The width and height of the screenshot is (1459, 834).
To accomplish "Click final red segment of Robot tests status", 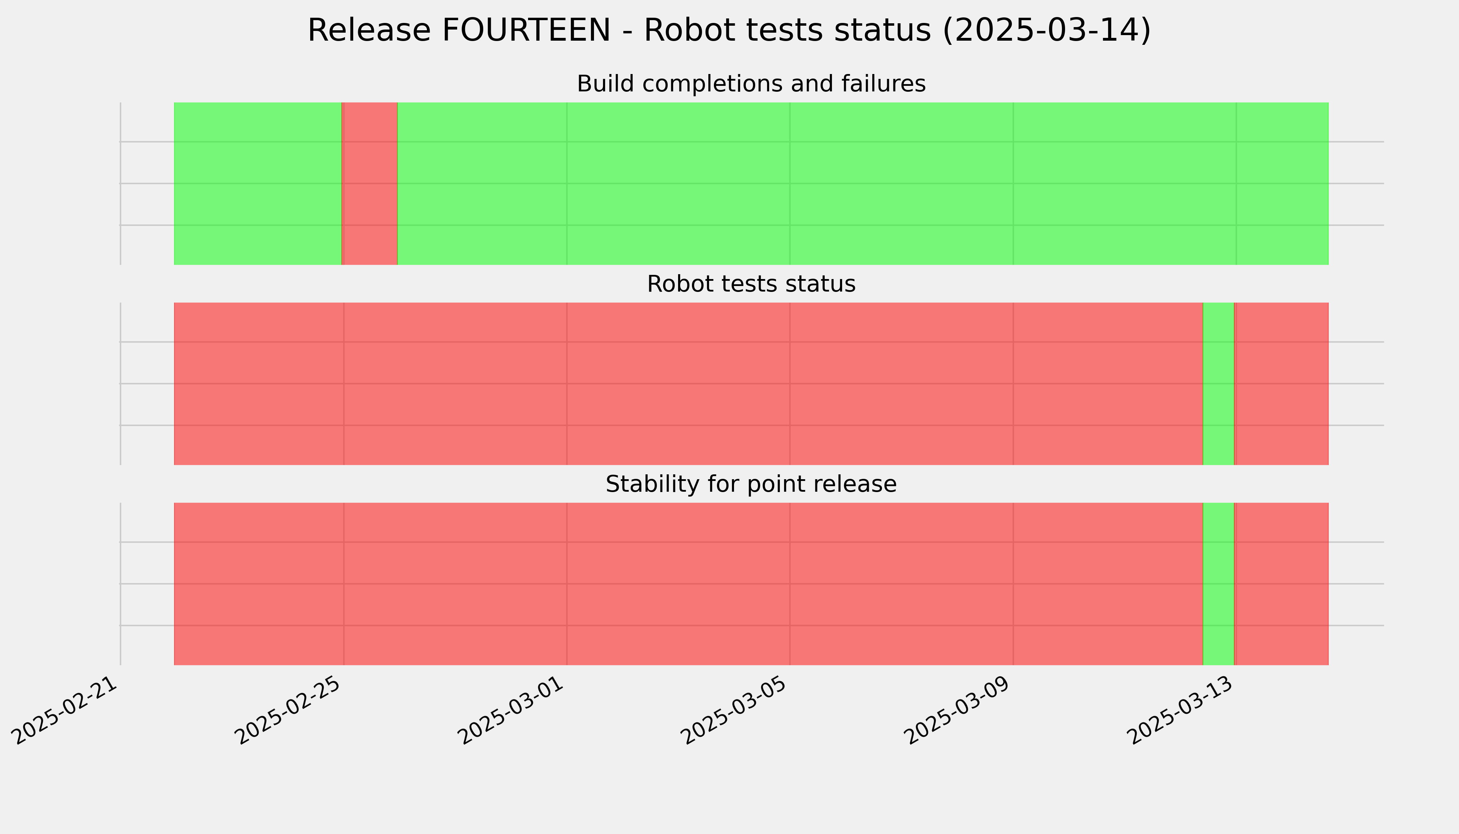I will click(1281, 384).
